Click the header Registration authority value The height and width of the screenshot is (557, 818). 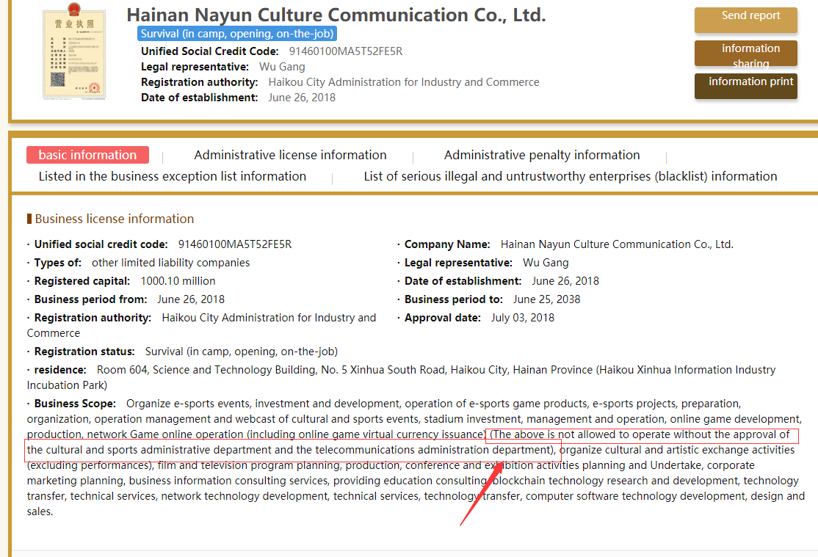tap(404, 82)
